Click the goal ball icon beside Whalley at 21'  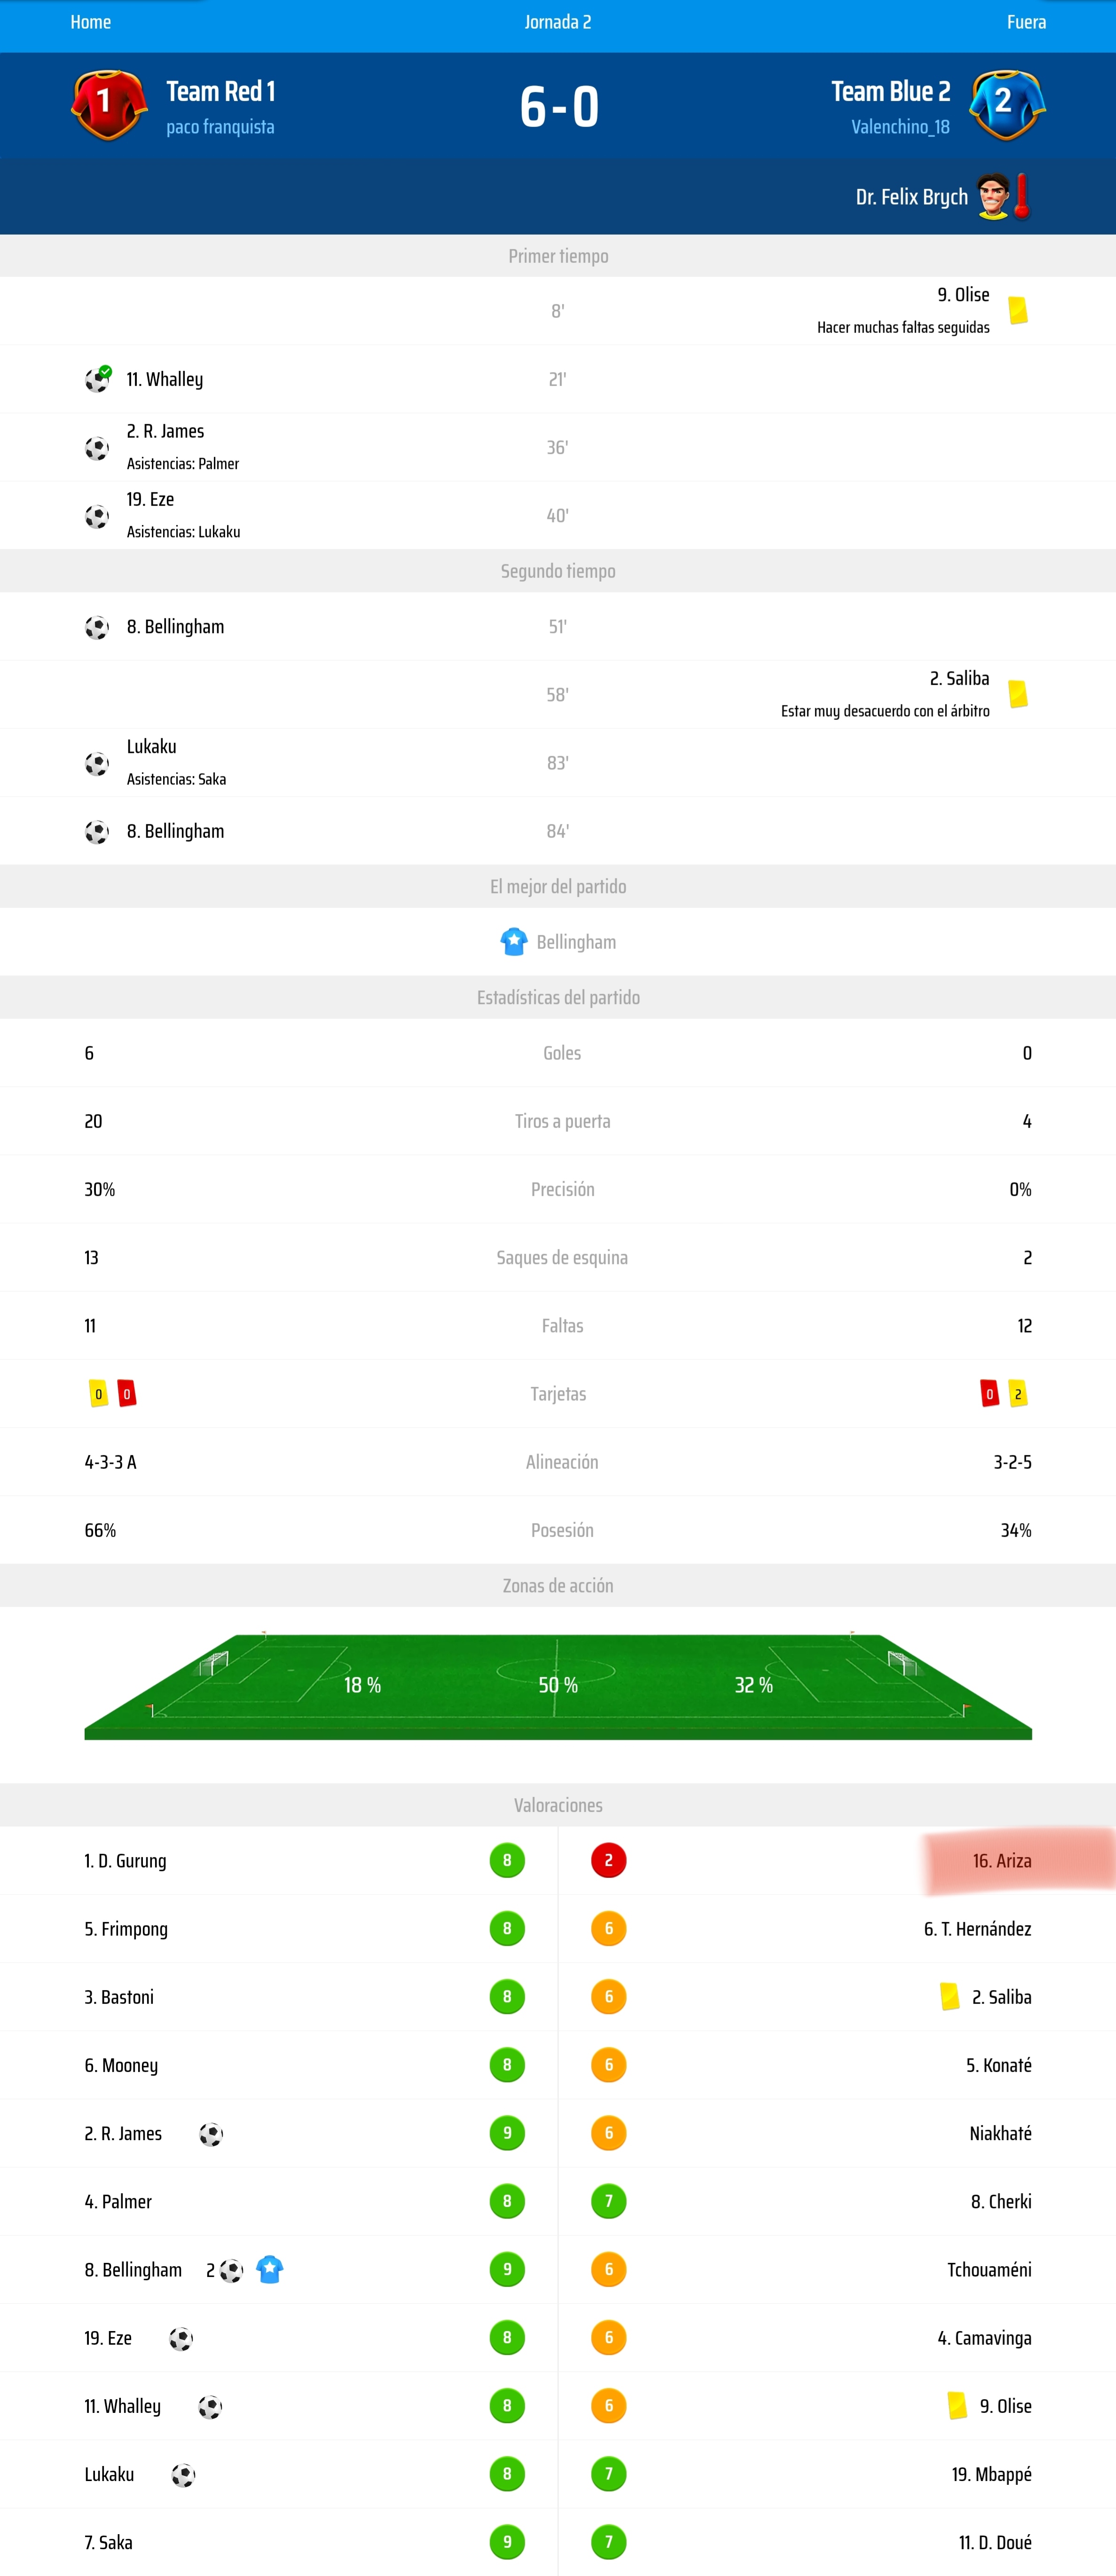[97, 379]
